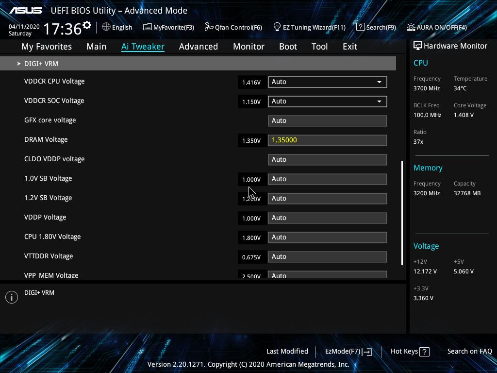Click the AURA light icon
The image size is (497, 373).
411,27
